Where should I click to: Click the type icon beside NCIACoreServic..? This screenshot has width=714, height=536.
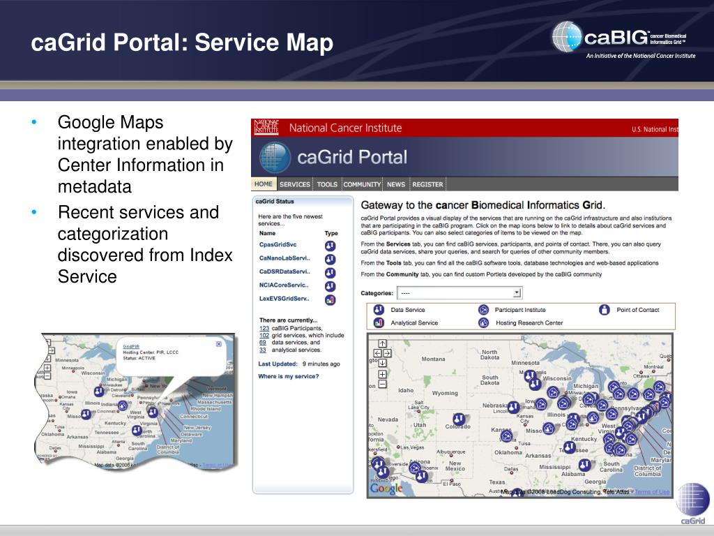coord(330,286)
